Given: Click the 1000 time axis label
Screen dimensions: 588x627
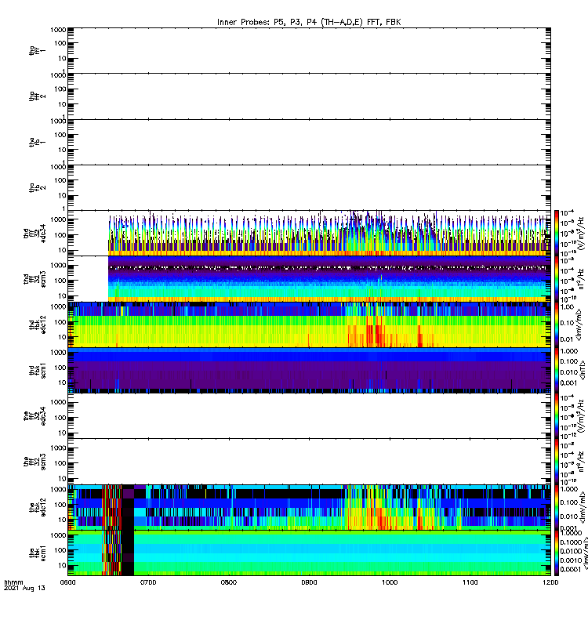Looking at the screenshot, I should [390, 582].
